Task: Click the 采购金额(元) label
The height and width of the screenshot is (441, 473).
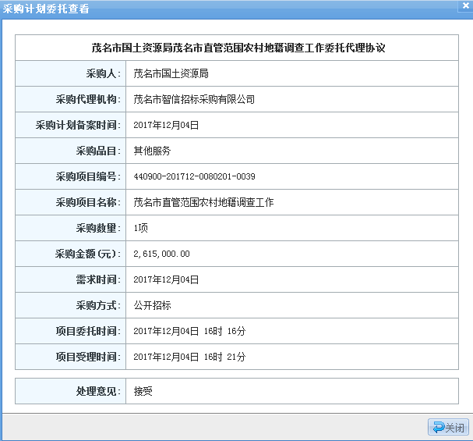Action: 87,254
